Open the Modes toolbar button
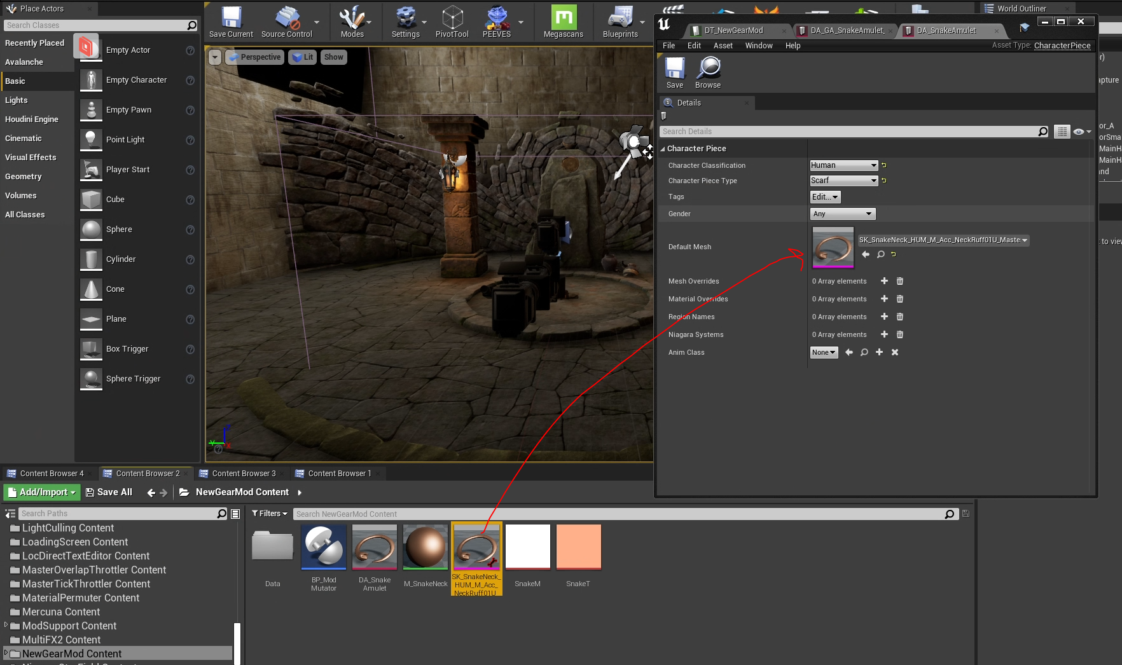1122x665 pixels. point(352,22)
